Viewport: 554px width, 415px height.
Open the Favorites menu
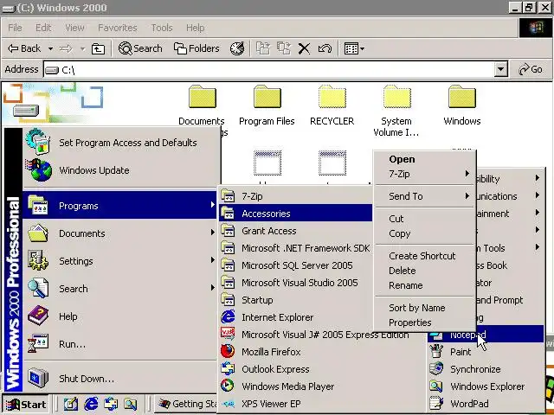click(118, 28)
